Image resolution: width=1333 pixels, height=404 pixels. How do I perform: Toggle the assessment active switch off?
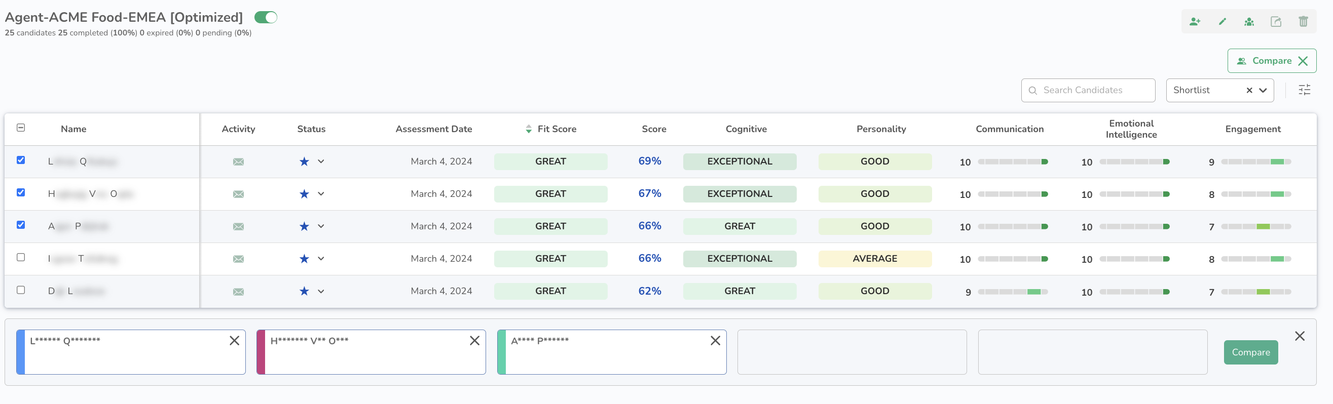coord(266,18)
